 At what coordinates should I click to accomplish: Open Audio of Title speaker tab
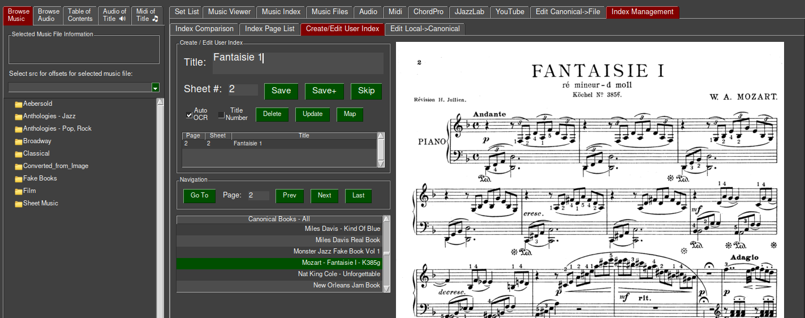[114, 15]
